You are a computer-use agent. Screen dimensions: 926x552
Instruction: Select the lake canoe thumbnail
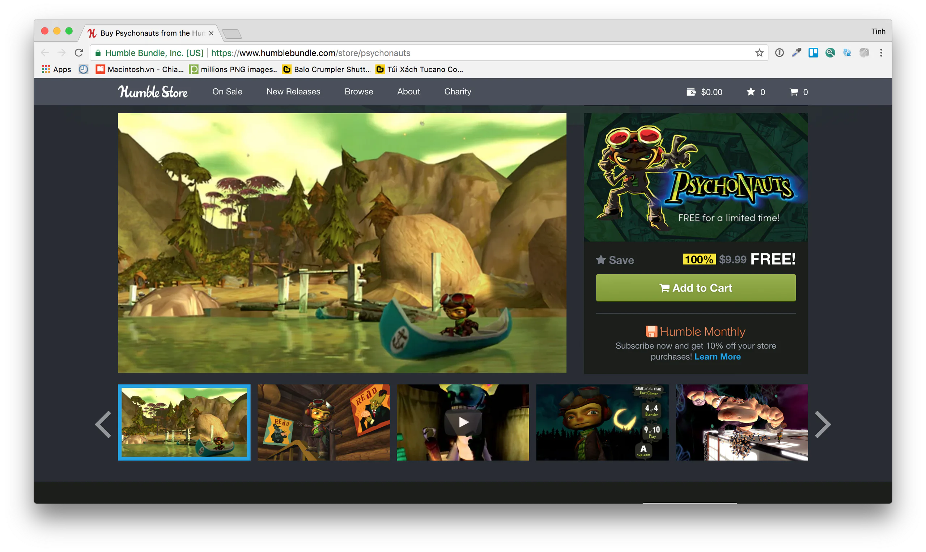(184, 422)
